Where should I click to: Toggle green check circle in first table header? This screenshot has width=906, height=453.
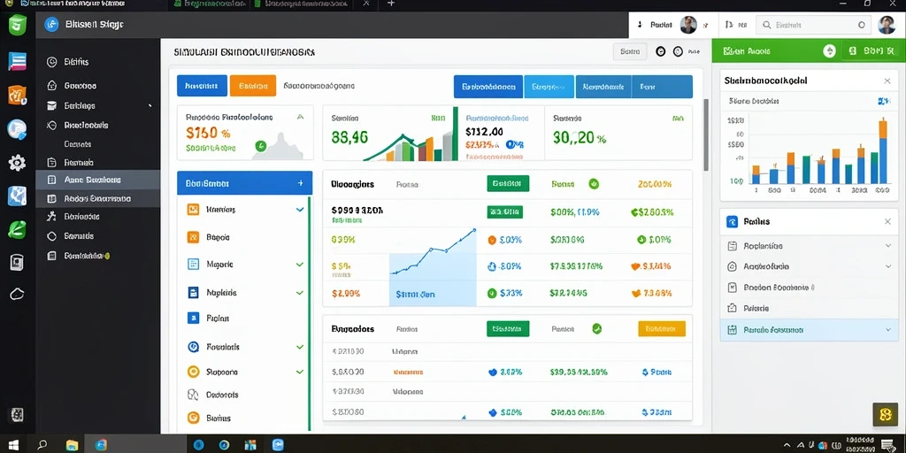tap(594, 184)
